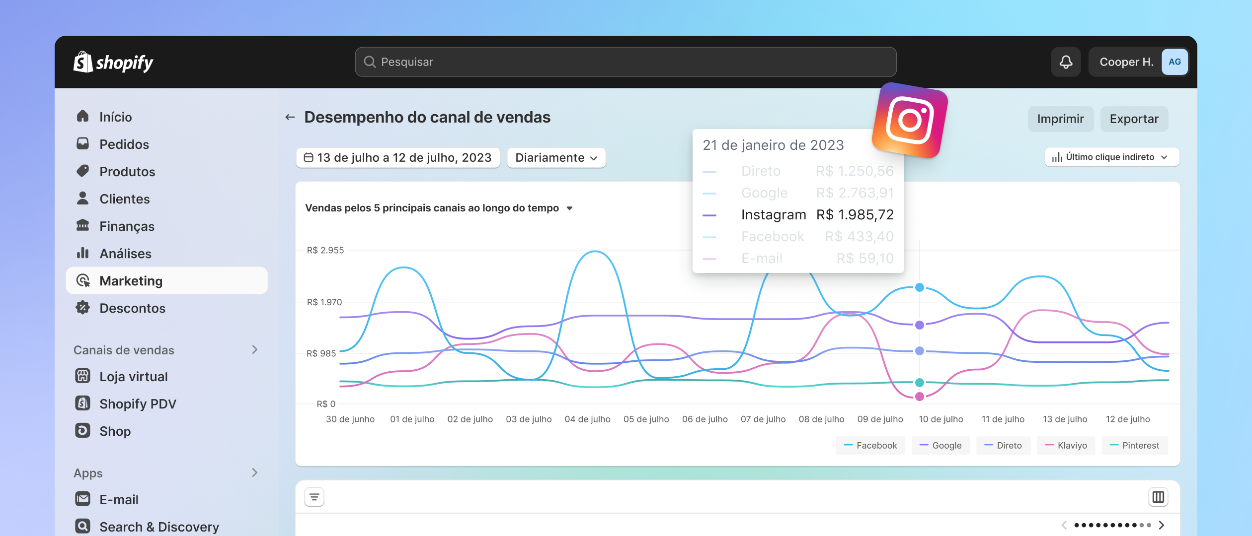Open Search & Discovery link
The height and width of the screenshot is (536, 1252).
(159, 527)
